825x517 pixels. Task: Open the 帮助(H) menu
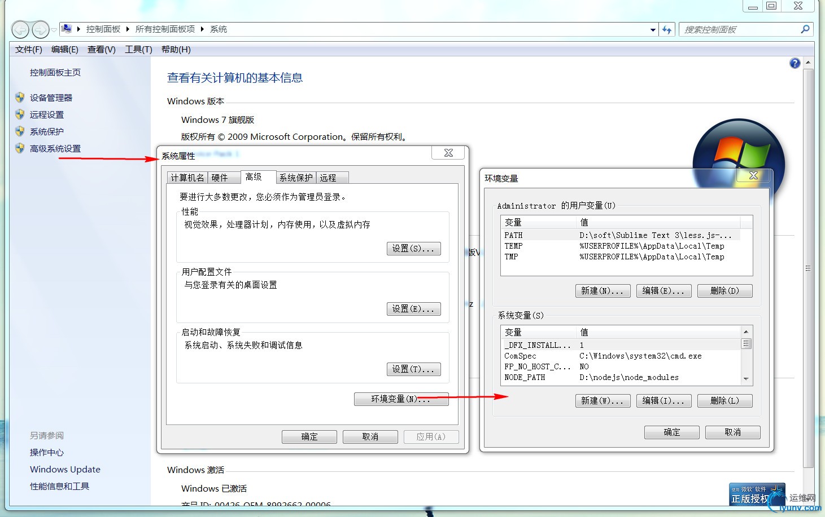pyautogui.click(x=176, y=50)
